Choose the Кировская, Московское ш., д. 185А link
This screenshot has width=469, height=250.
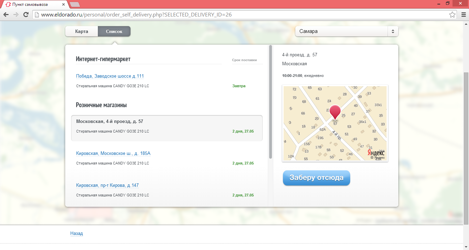pos(113,153)
